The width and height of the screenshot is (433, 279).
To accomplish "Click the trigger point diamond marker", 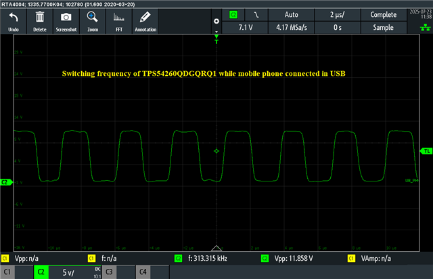I will pyautogui.click(x=216, y=151).
